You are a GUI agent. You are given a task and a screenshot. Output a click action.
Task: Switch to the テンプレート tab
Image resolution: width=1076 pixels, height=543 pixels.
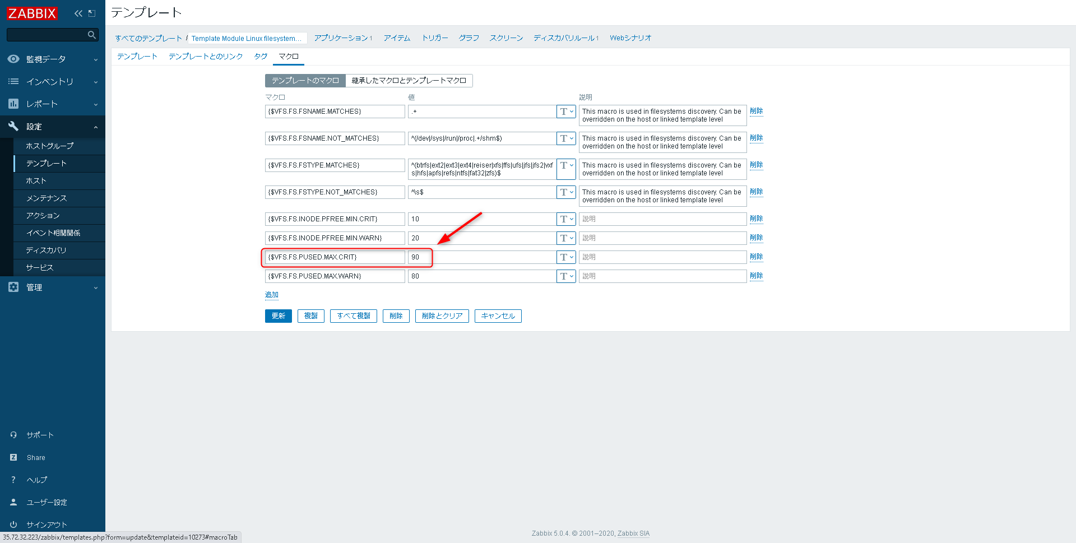137,57
